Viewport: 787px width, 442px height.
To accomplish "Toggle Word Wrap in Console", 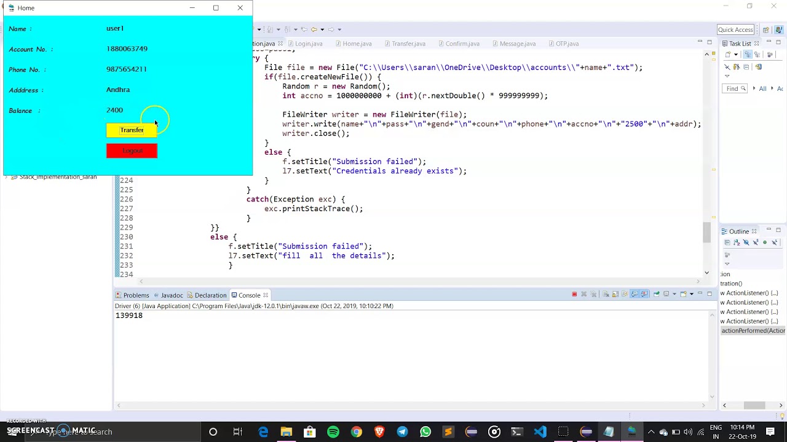I will click(625, 294).
